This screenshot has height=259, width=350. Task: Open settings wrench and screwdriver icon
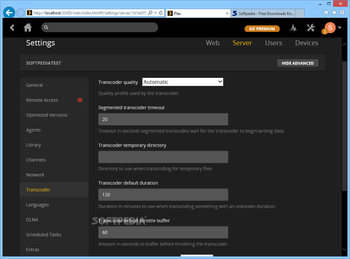click(x=310, y=28)
